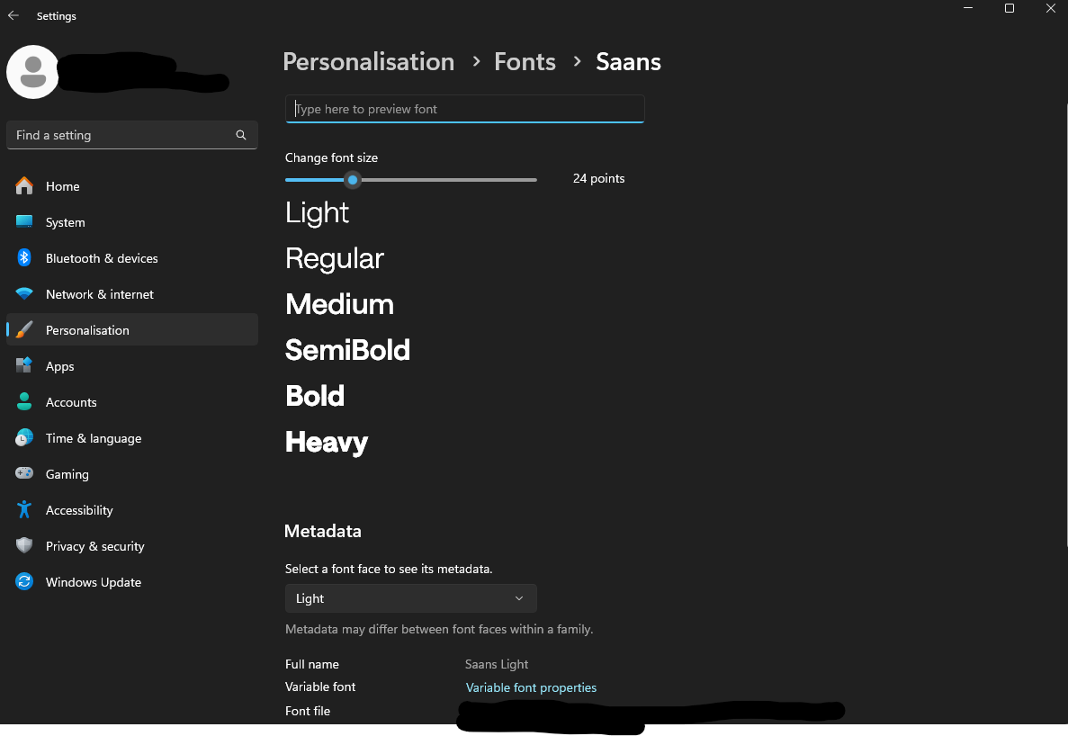Open the Home settings page

(132, 186)
